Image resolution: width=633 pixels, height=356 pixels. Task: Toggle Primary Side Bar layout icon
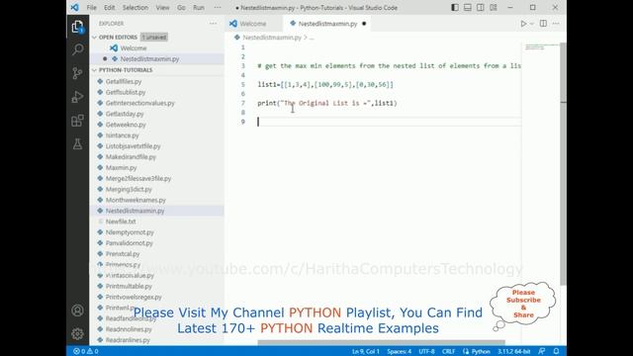pyautogui.click(x=455, y=7)
